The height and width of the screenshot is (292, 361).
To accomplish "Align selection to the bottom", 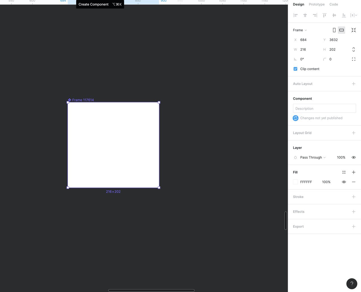I will coord(344,15).
